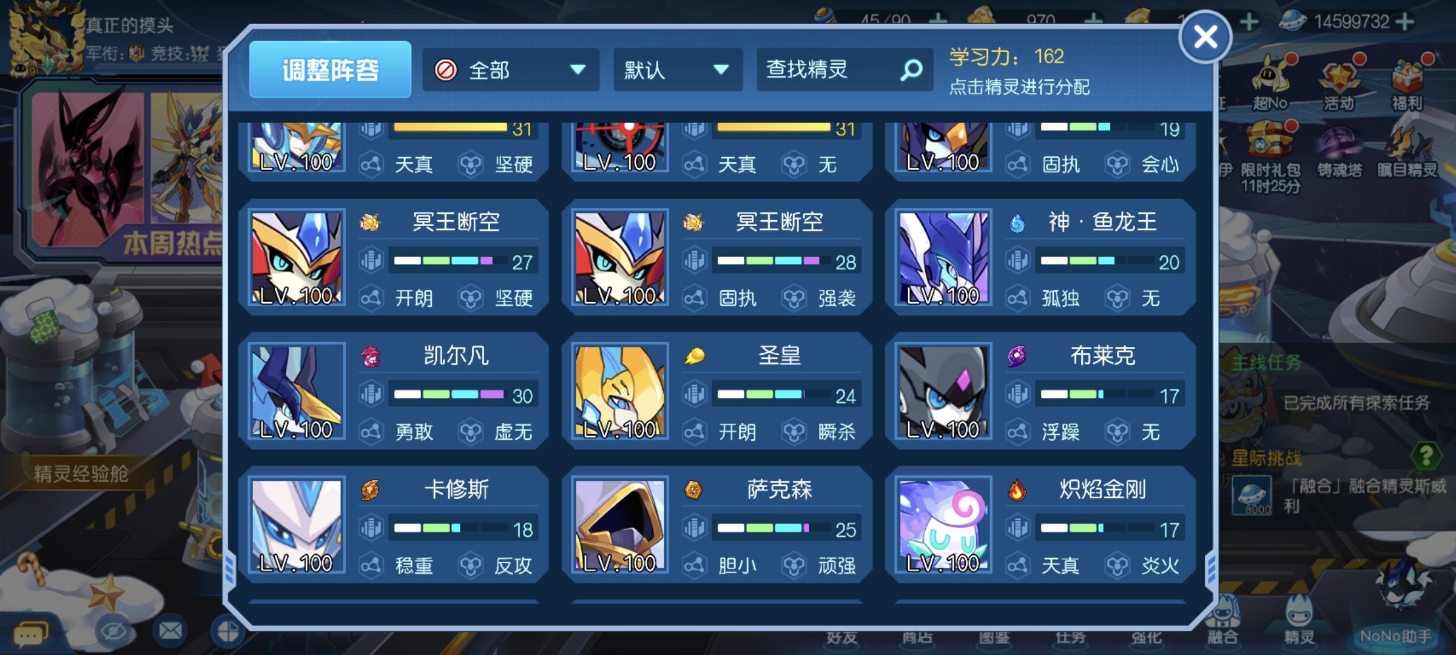This screenshot has width=1456, height=655.
Task: Click the magnifier search icon
Action: pyautogui.click(x=911, y=70)
